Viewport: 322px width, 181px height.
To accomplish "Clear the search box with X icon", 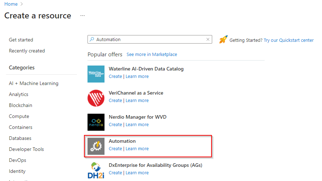I will click(208, 40).
